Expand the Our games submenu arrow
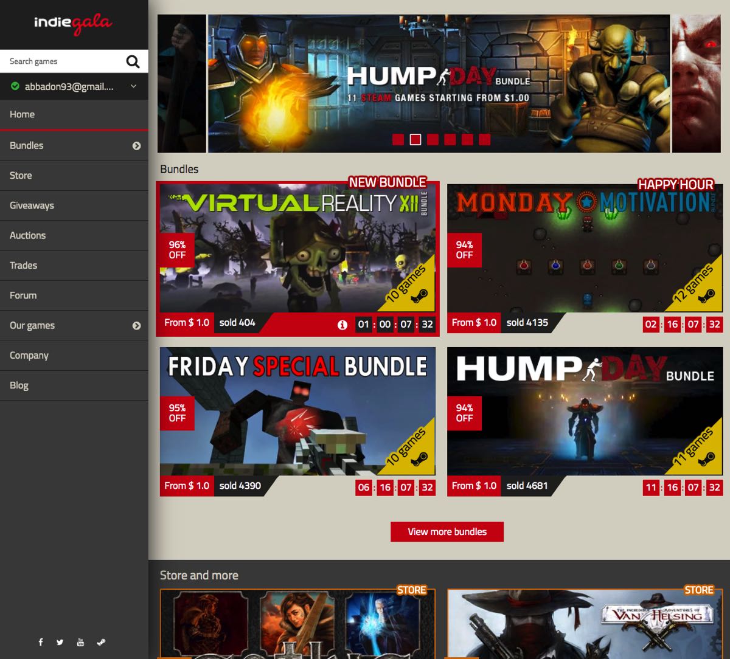 tap(136, 326)
